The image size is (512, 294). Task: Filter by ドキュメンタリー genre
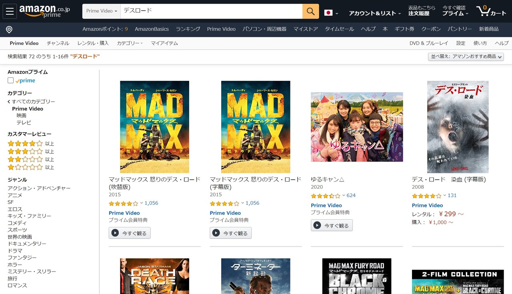coord(27,244)
